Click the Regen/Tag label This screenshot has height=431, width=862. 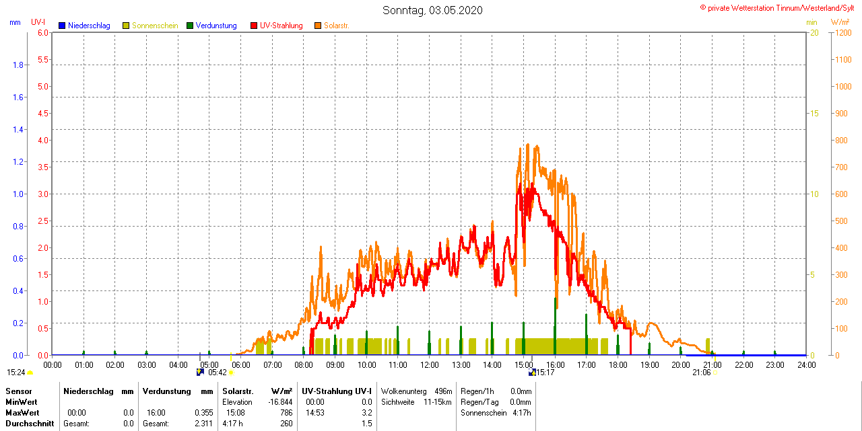pyautogui.click(x=478, y=401)
